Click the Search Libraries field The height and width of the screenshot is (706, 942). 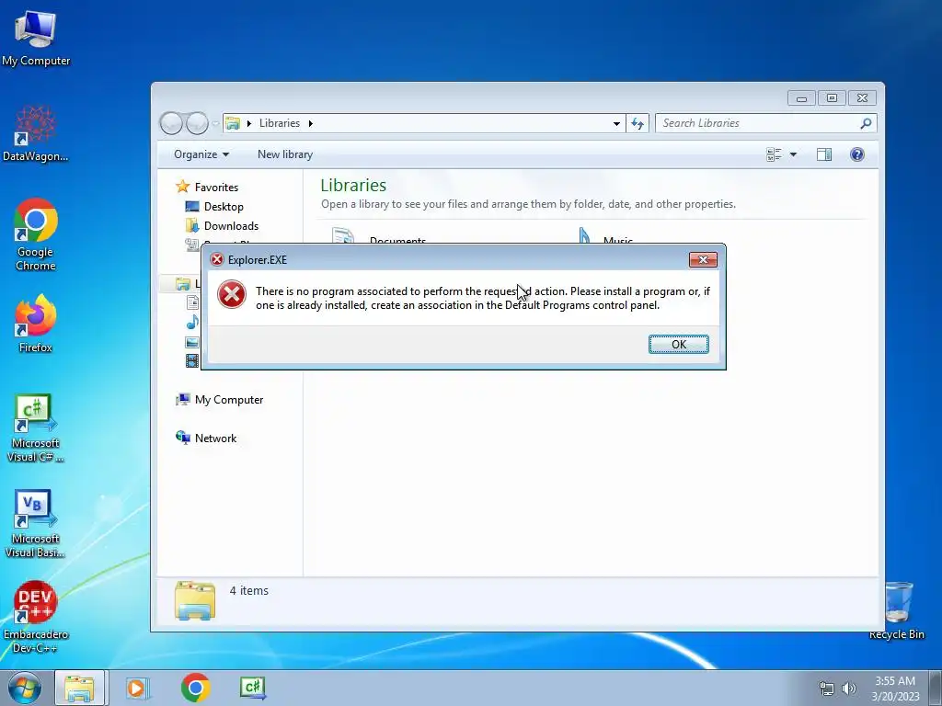tap(757, 123)
